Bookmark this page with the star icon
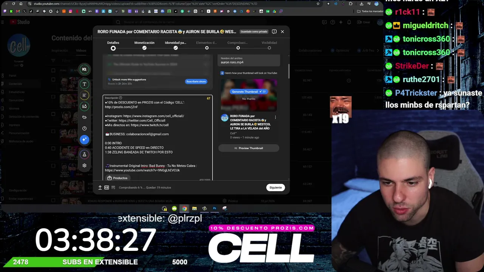 [x=318, y=4]
